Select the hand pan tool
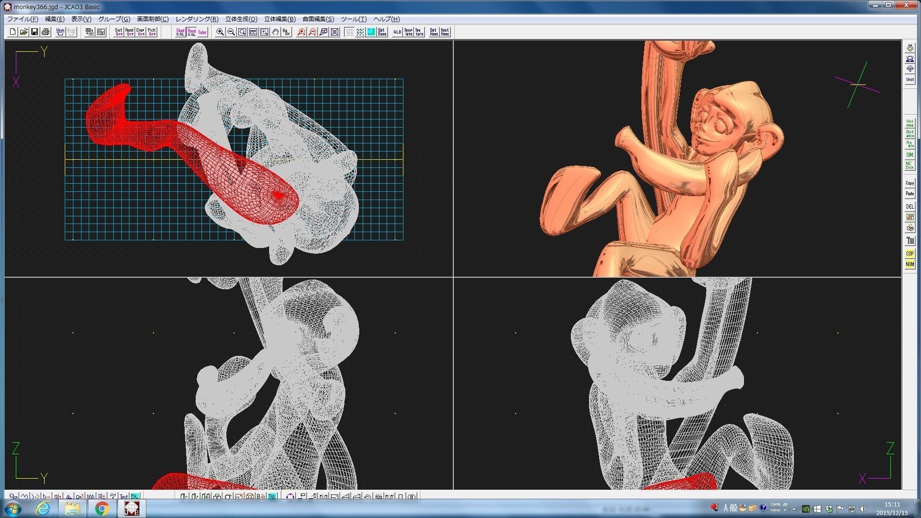The image size is (921, 518). point(275,32)
